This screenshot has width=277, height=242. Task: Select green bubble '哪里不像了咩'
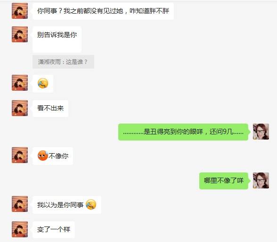(224, 181)
